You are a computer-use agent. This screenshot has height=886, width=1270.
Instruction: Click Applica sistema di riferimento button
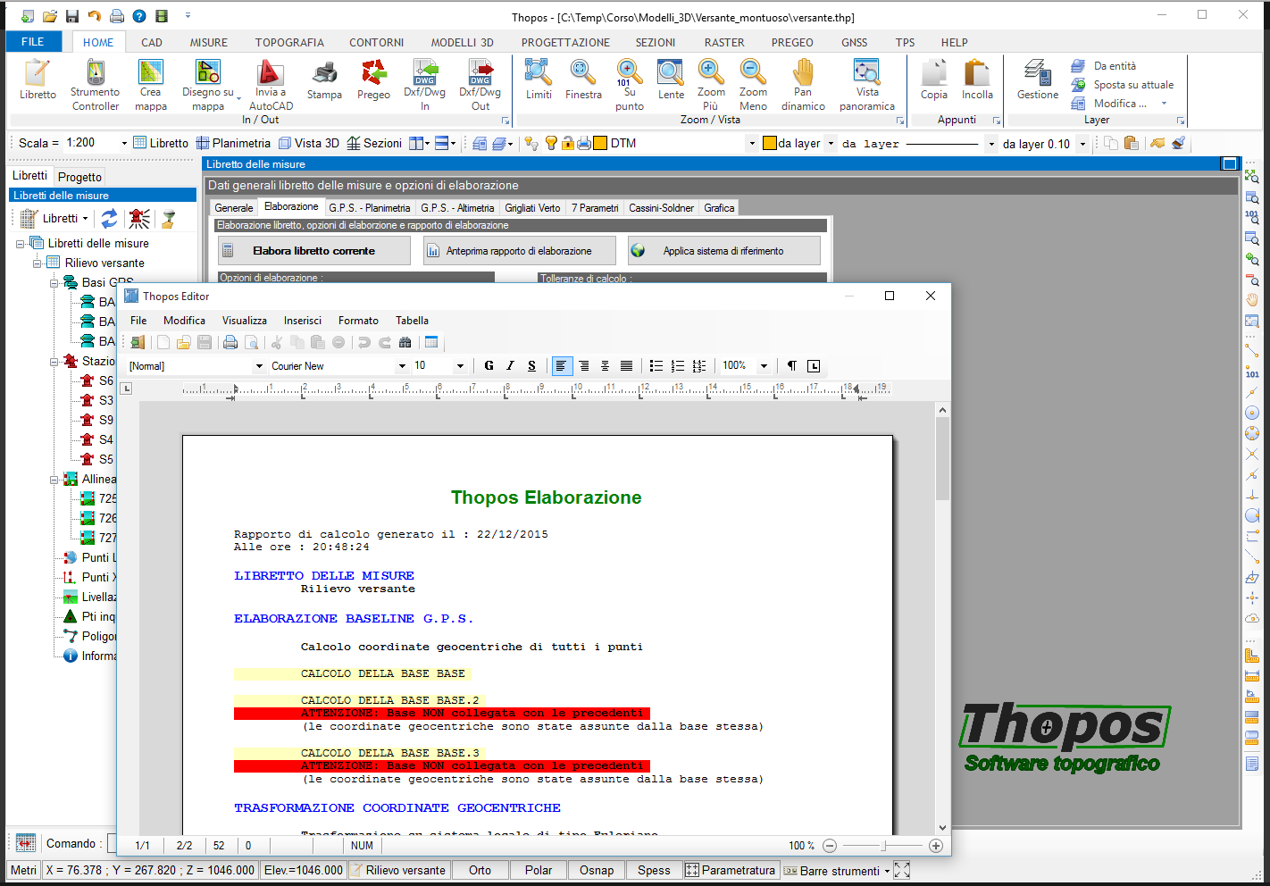click(723, 251)
